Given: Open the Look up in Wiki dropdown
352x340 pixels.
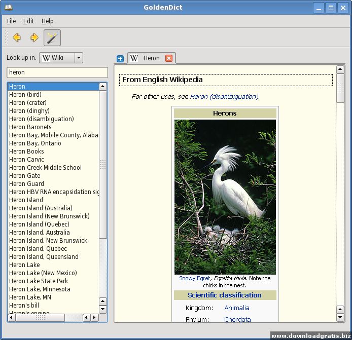Looking at the screenshot, I should pos(61,58).
